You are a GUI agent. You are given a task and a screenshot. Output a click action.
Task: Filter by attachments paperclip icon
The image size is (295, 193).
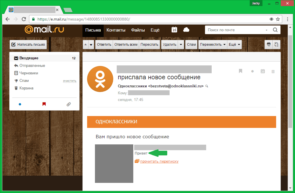click(69, 104)
